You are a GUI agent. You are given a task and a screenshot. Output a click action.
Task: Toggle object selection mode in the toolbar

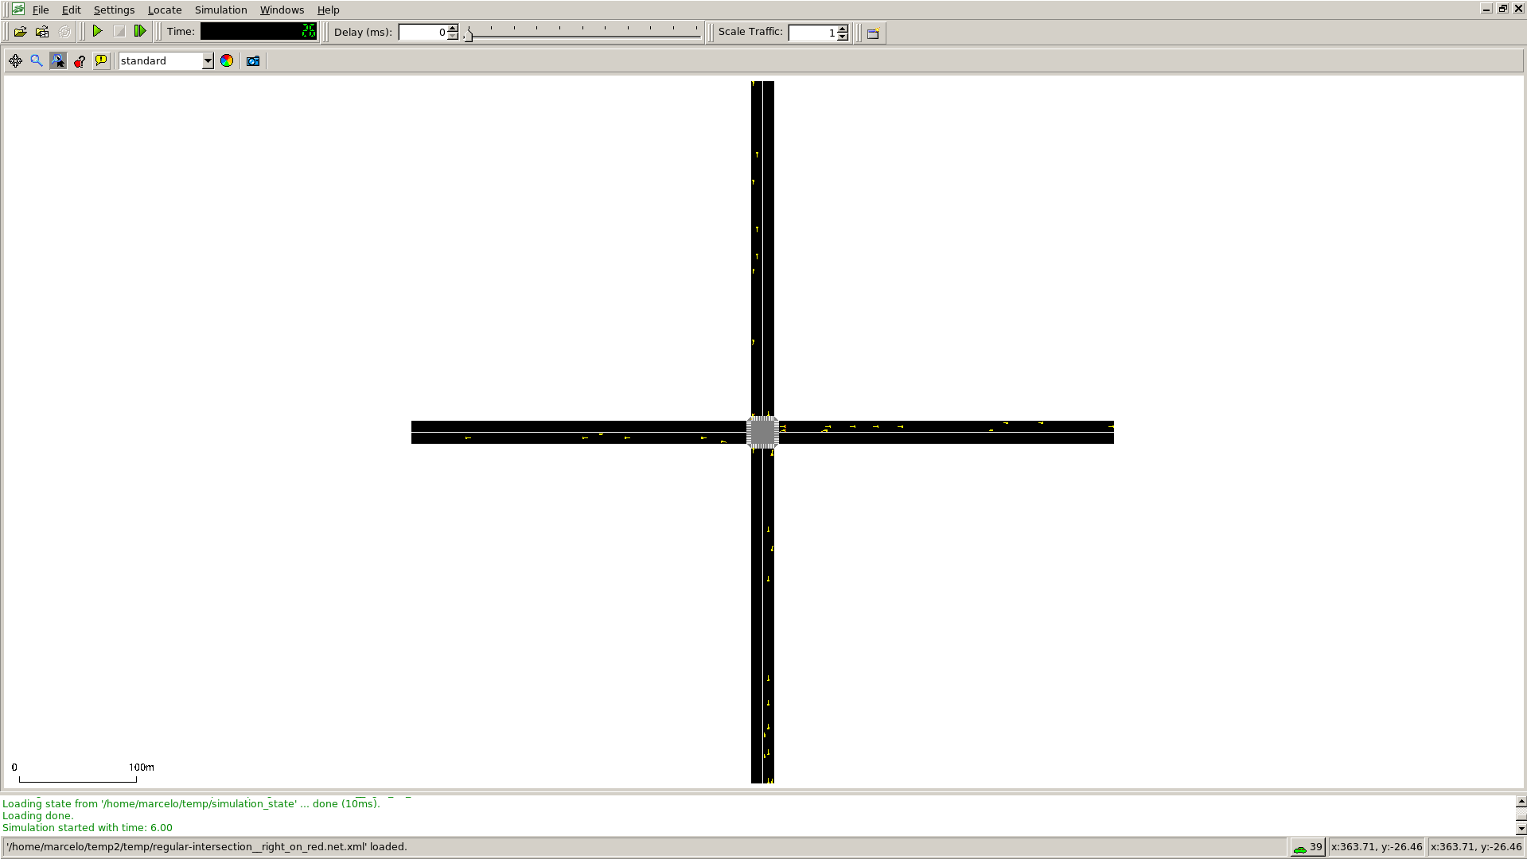pyautogui.click(x=58, y=60)
